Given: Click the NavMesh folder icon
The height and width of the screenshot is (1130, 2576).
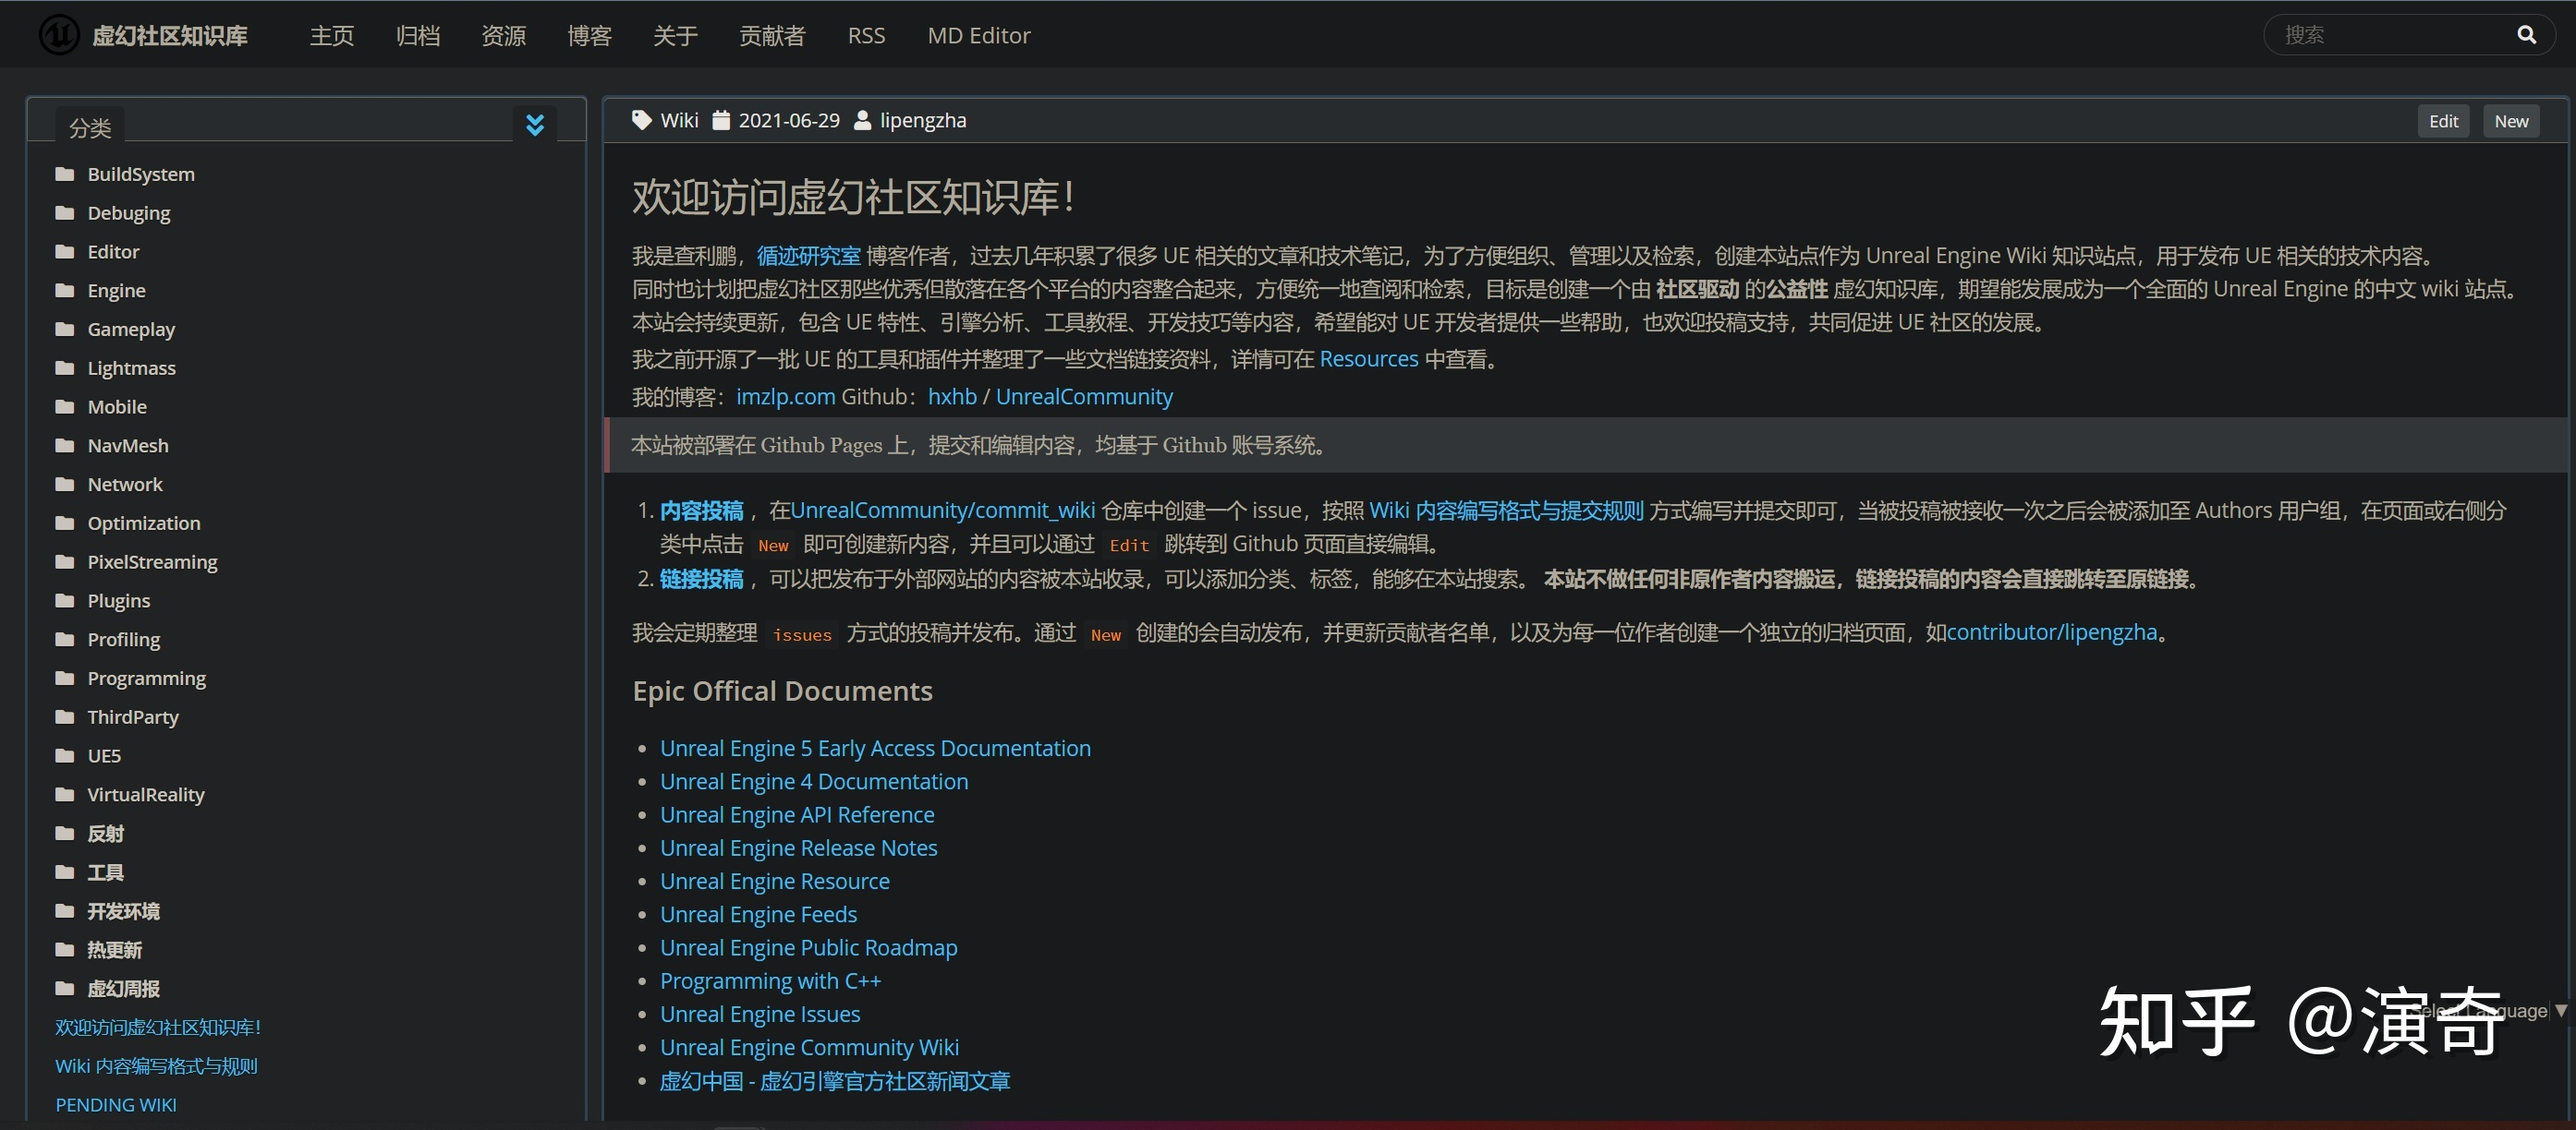Looking at the screenshot, I should (65, 446).
